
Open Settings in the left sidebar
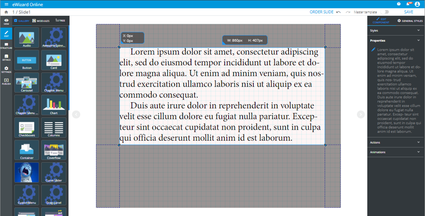(6, 70)
